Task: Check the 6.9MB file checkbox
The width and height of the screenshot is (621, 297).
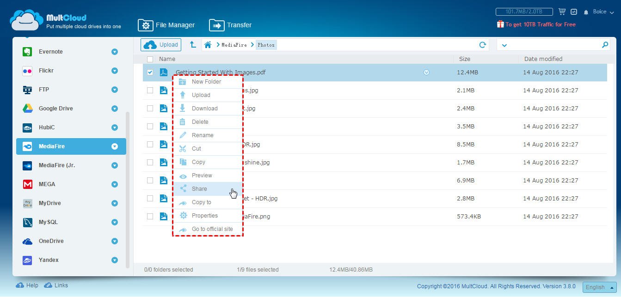Action: click(150, 180)
